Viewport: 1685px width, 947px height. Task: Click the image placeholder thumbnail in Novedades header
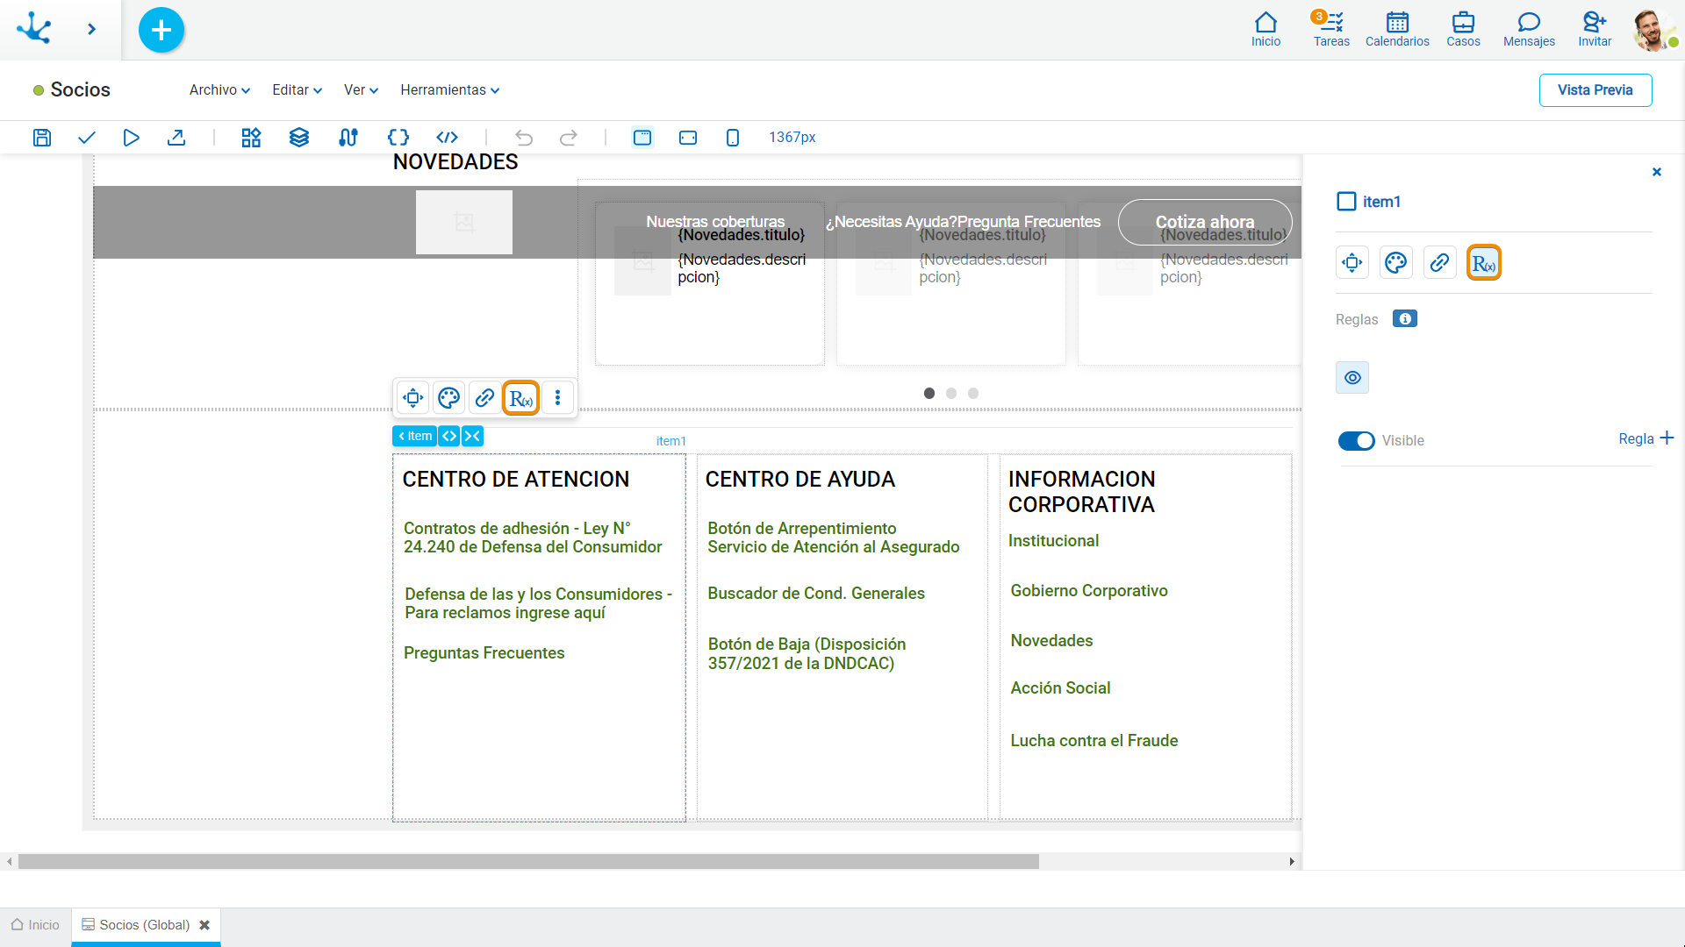464,223
